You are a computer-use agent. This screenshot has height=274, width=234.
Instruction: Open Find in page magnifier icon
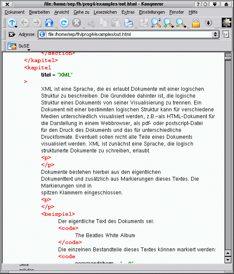tap(156, 23)
